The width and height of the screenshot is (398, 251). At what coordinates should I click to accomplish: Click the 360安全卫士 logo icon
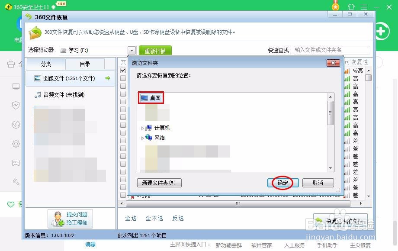(9, 7)
